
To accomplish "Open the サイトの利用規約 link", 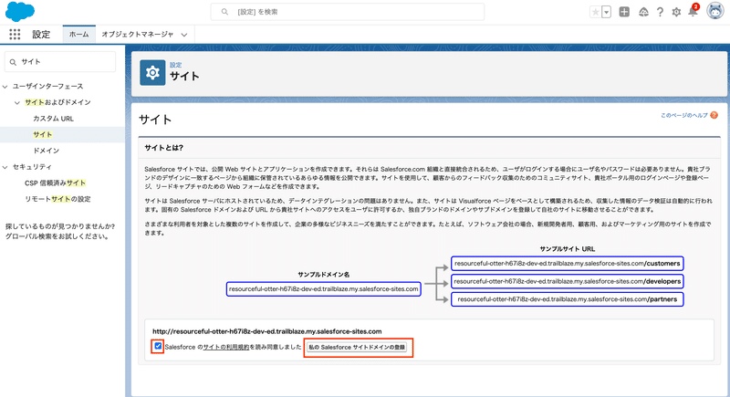I will coord(225,347).
